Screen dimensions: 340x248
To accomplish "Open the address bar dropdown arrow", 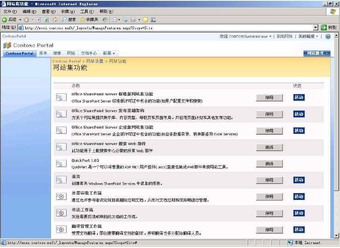I will click(x=316, y=28).
